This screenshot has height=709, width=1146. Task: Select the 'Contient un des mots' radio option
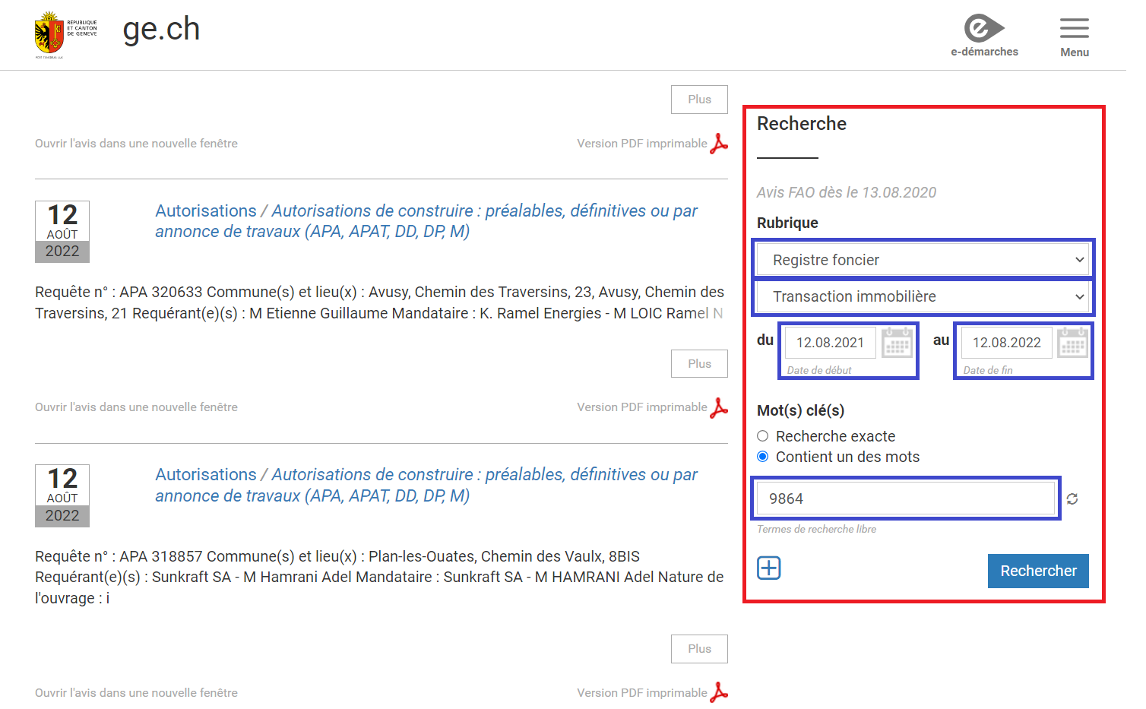click(763, 457)
